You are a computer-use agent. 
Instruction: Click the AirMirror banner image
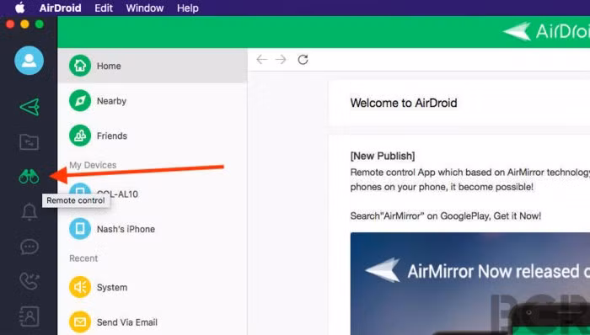pyautogui.click(x=470, y=284)
